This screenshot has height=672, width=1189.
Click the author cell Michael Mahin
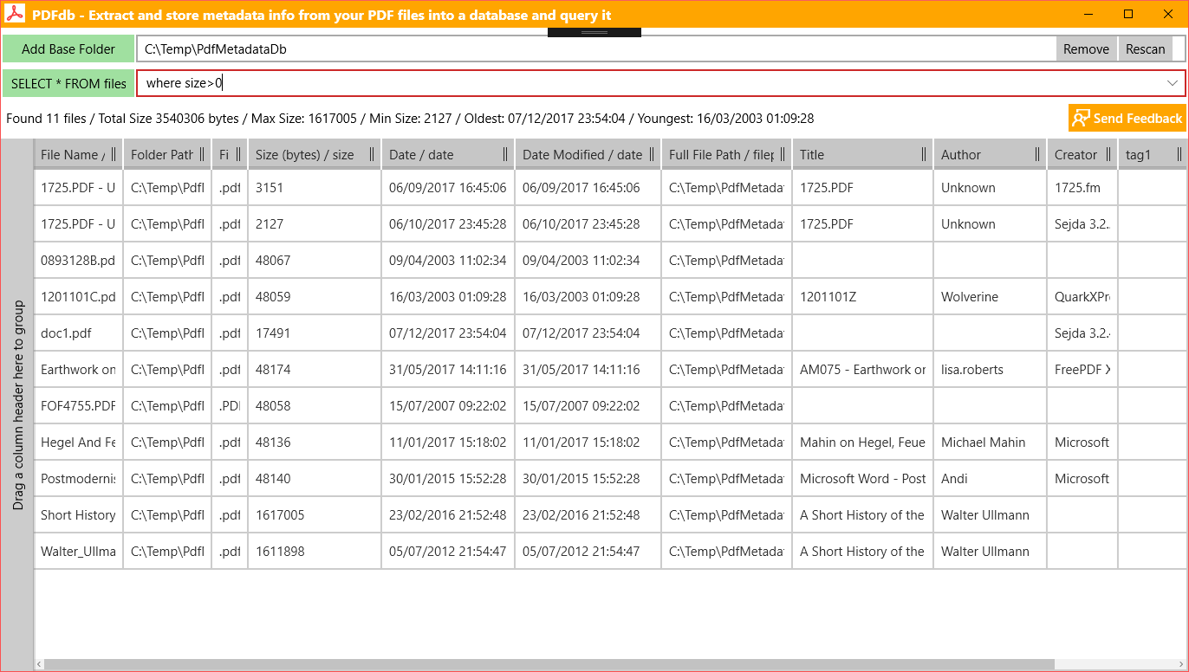(x=990, y=443)
